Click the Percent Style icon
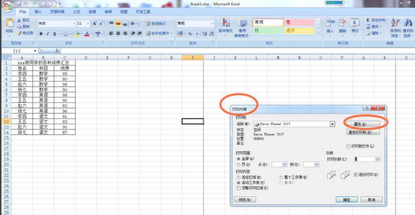Viewport: 415px width, 215px height. (190, 34)
